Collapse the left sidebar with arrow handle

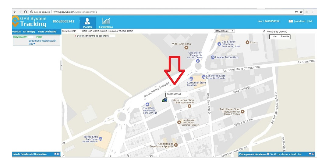[x=62, y=65]
